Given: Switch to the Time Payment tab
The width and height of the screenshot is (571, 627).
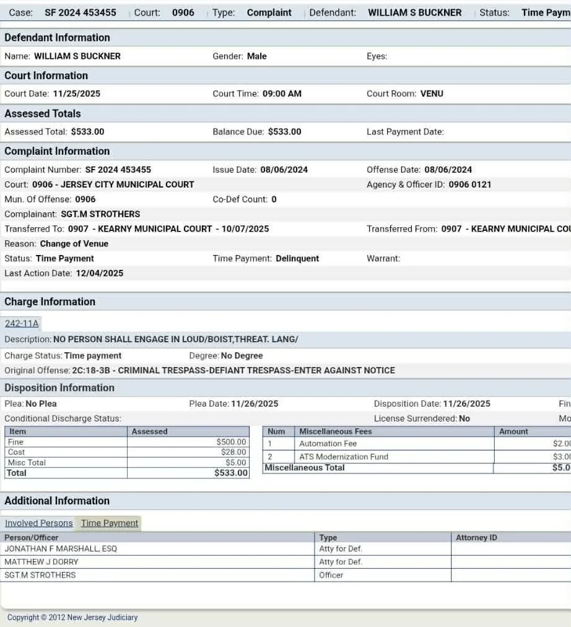Looking at the screenshot, I should point(108,523).
